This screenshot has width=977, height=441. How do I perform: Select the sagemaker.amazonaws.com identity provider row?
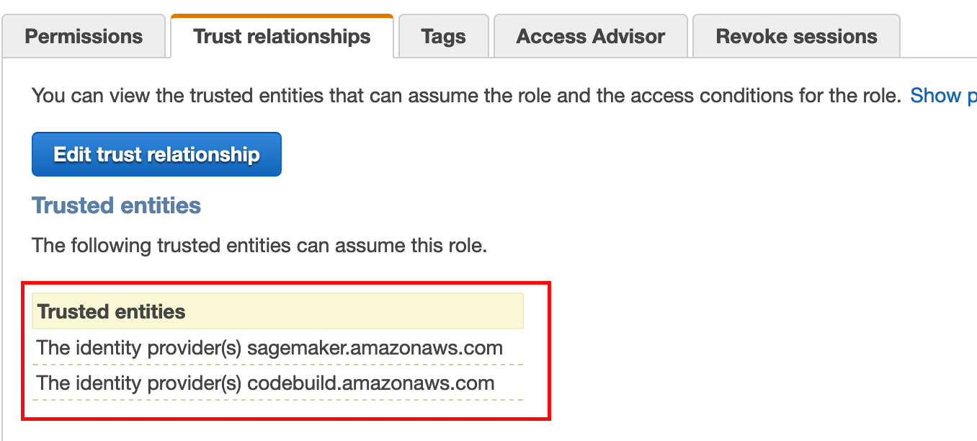(x=277, y=348)
